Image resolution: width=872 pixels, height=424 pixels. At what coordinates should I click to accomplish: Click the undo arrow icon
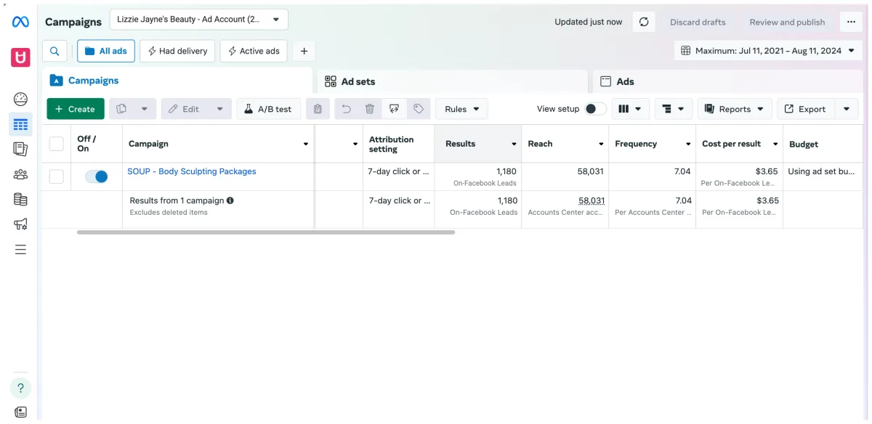click(347, 109)
